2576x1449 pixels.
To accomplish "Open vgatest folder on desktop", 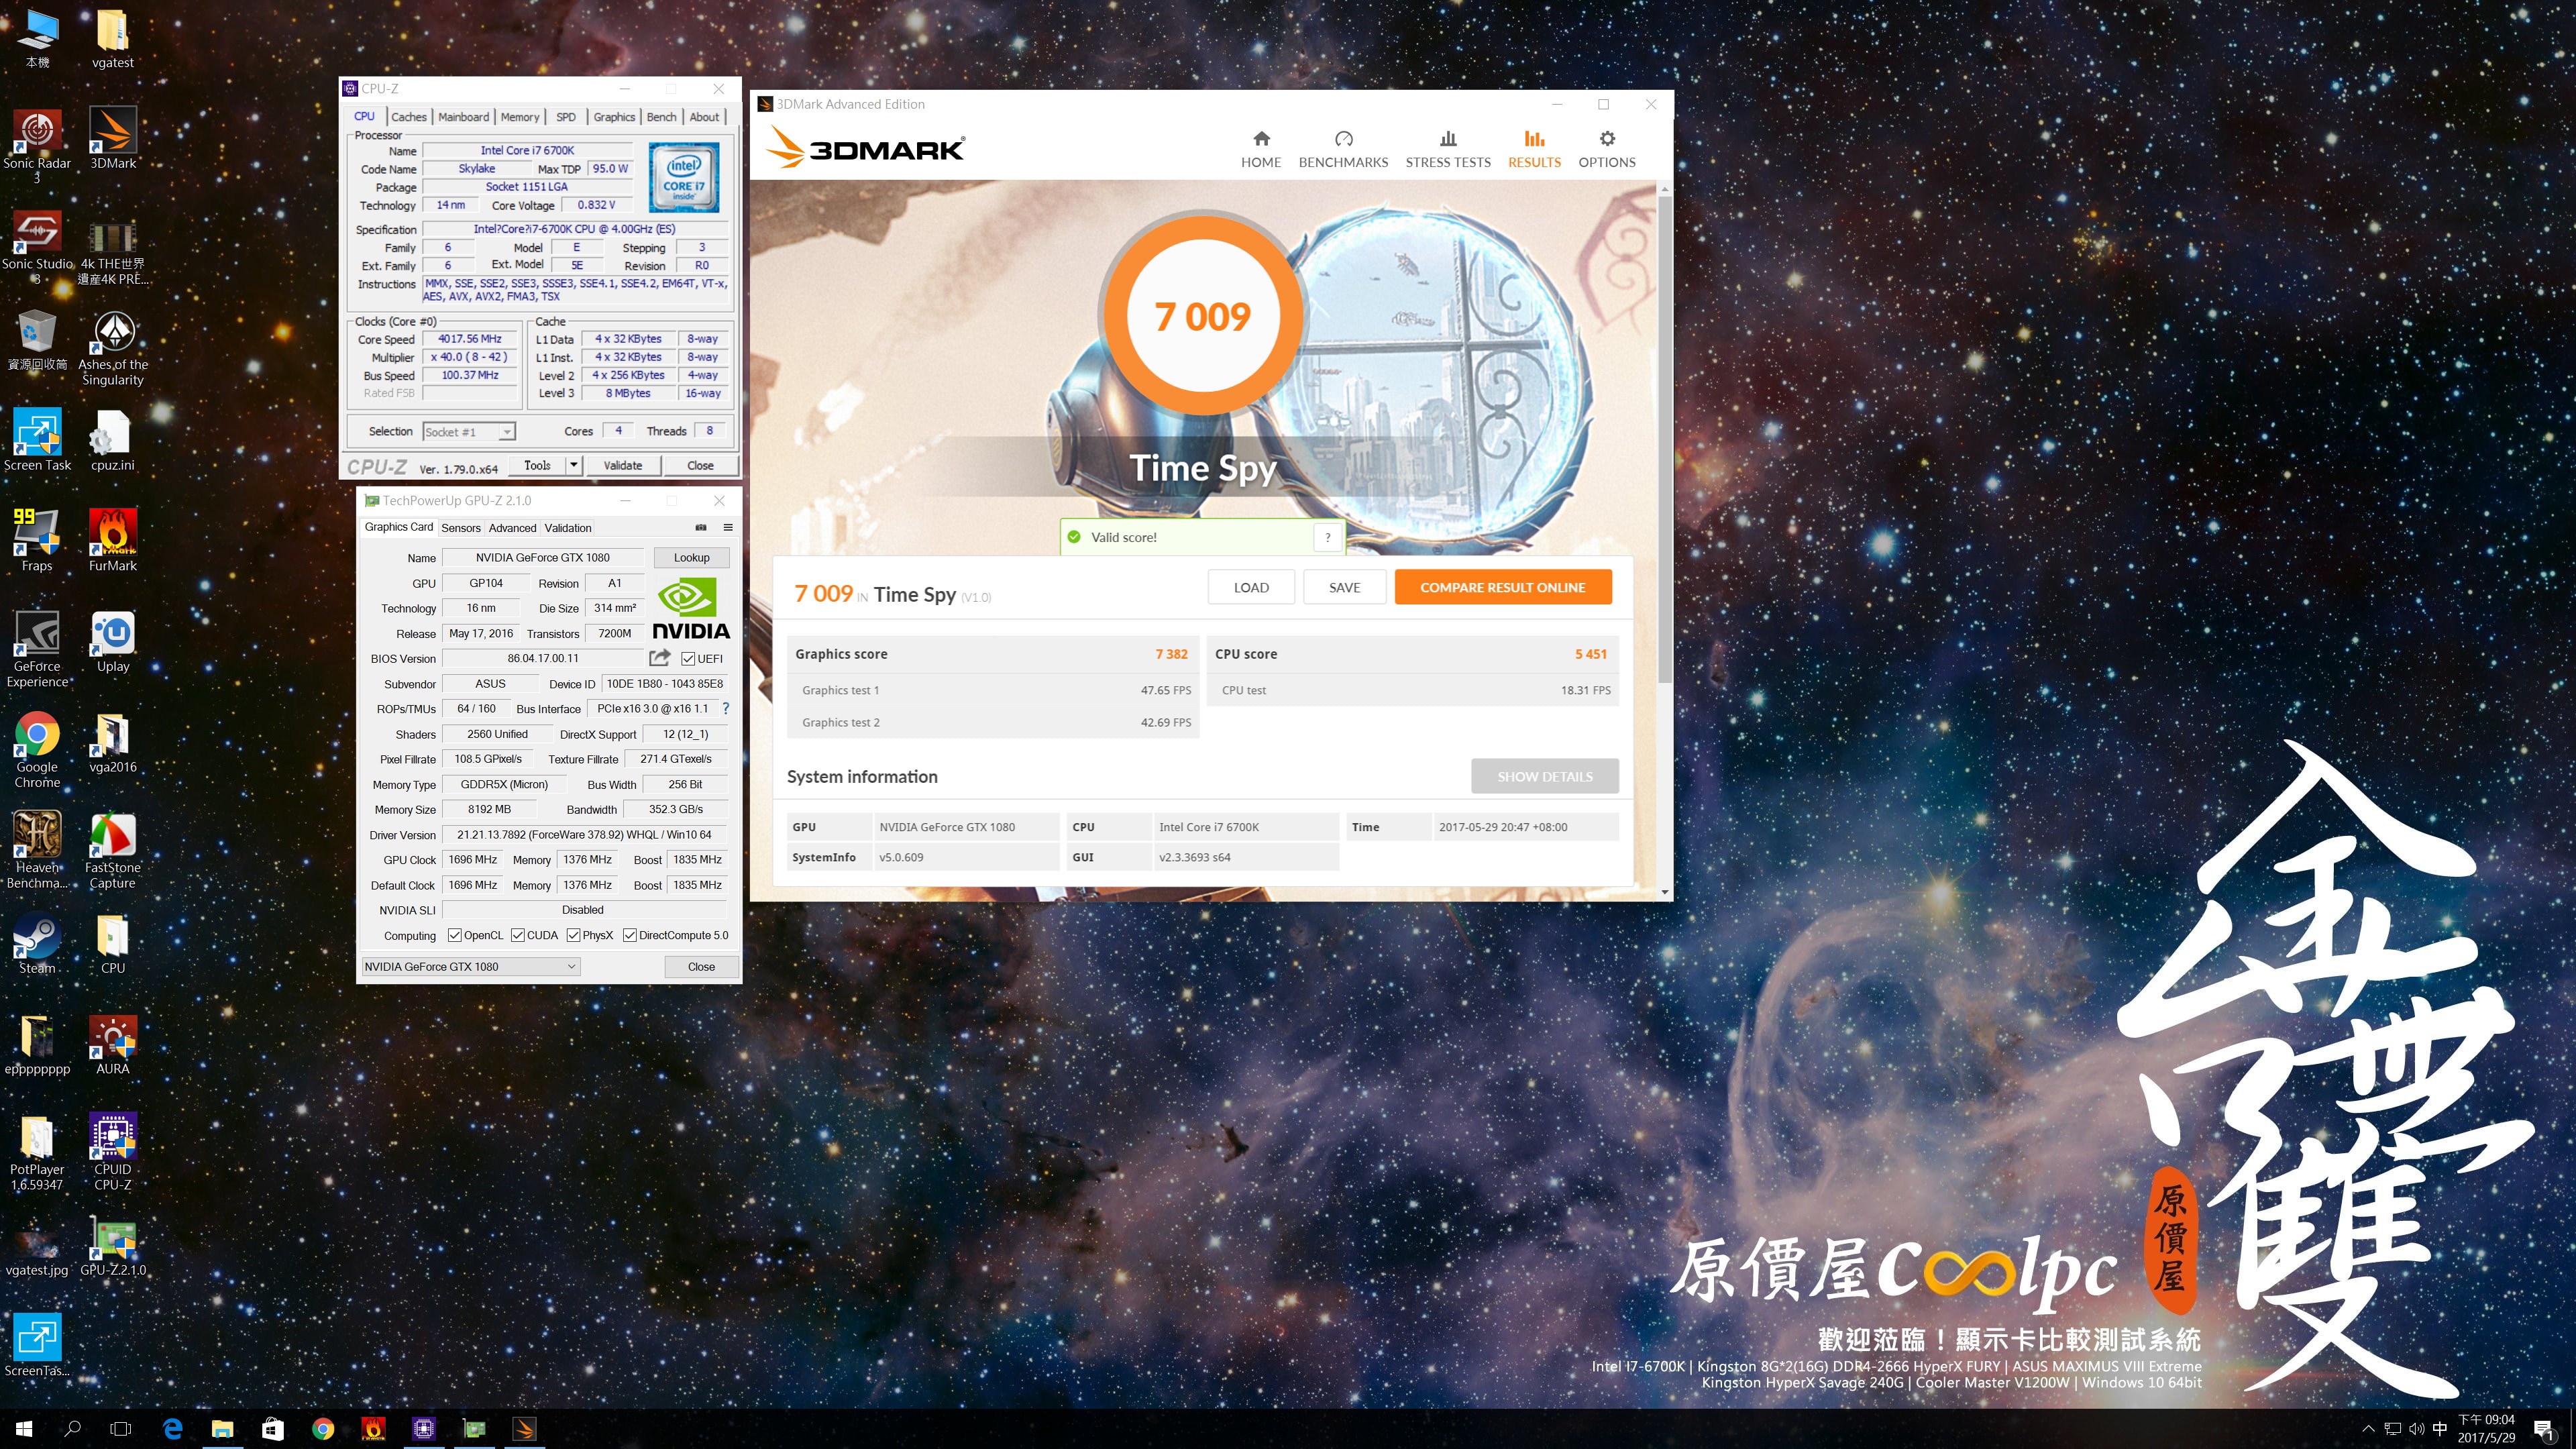I will [113, 38].
